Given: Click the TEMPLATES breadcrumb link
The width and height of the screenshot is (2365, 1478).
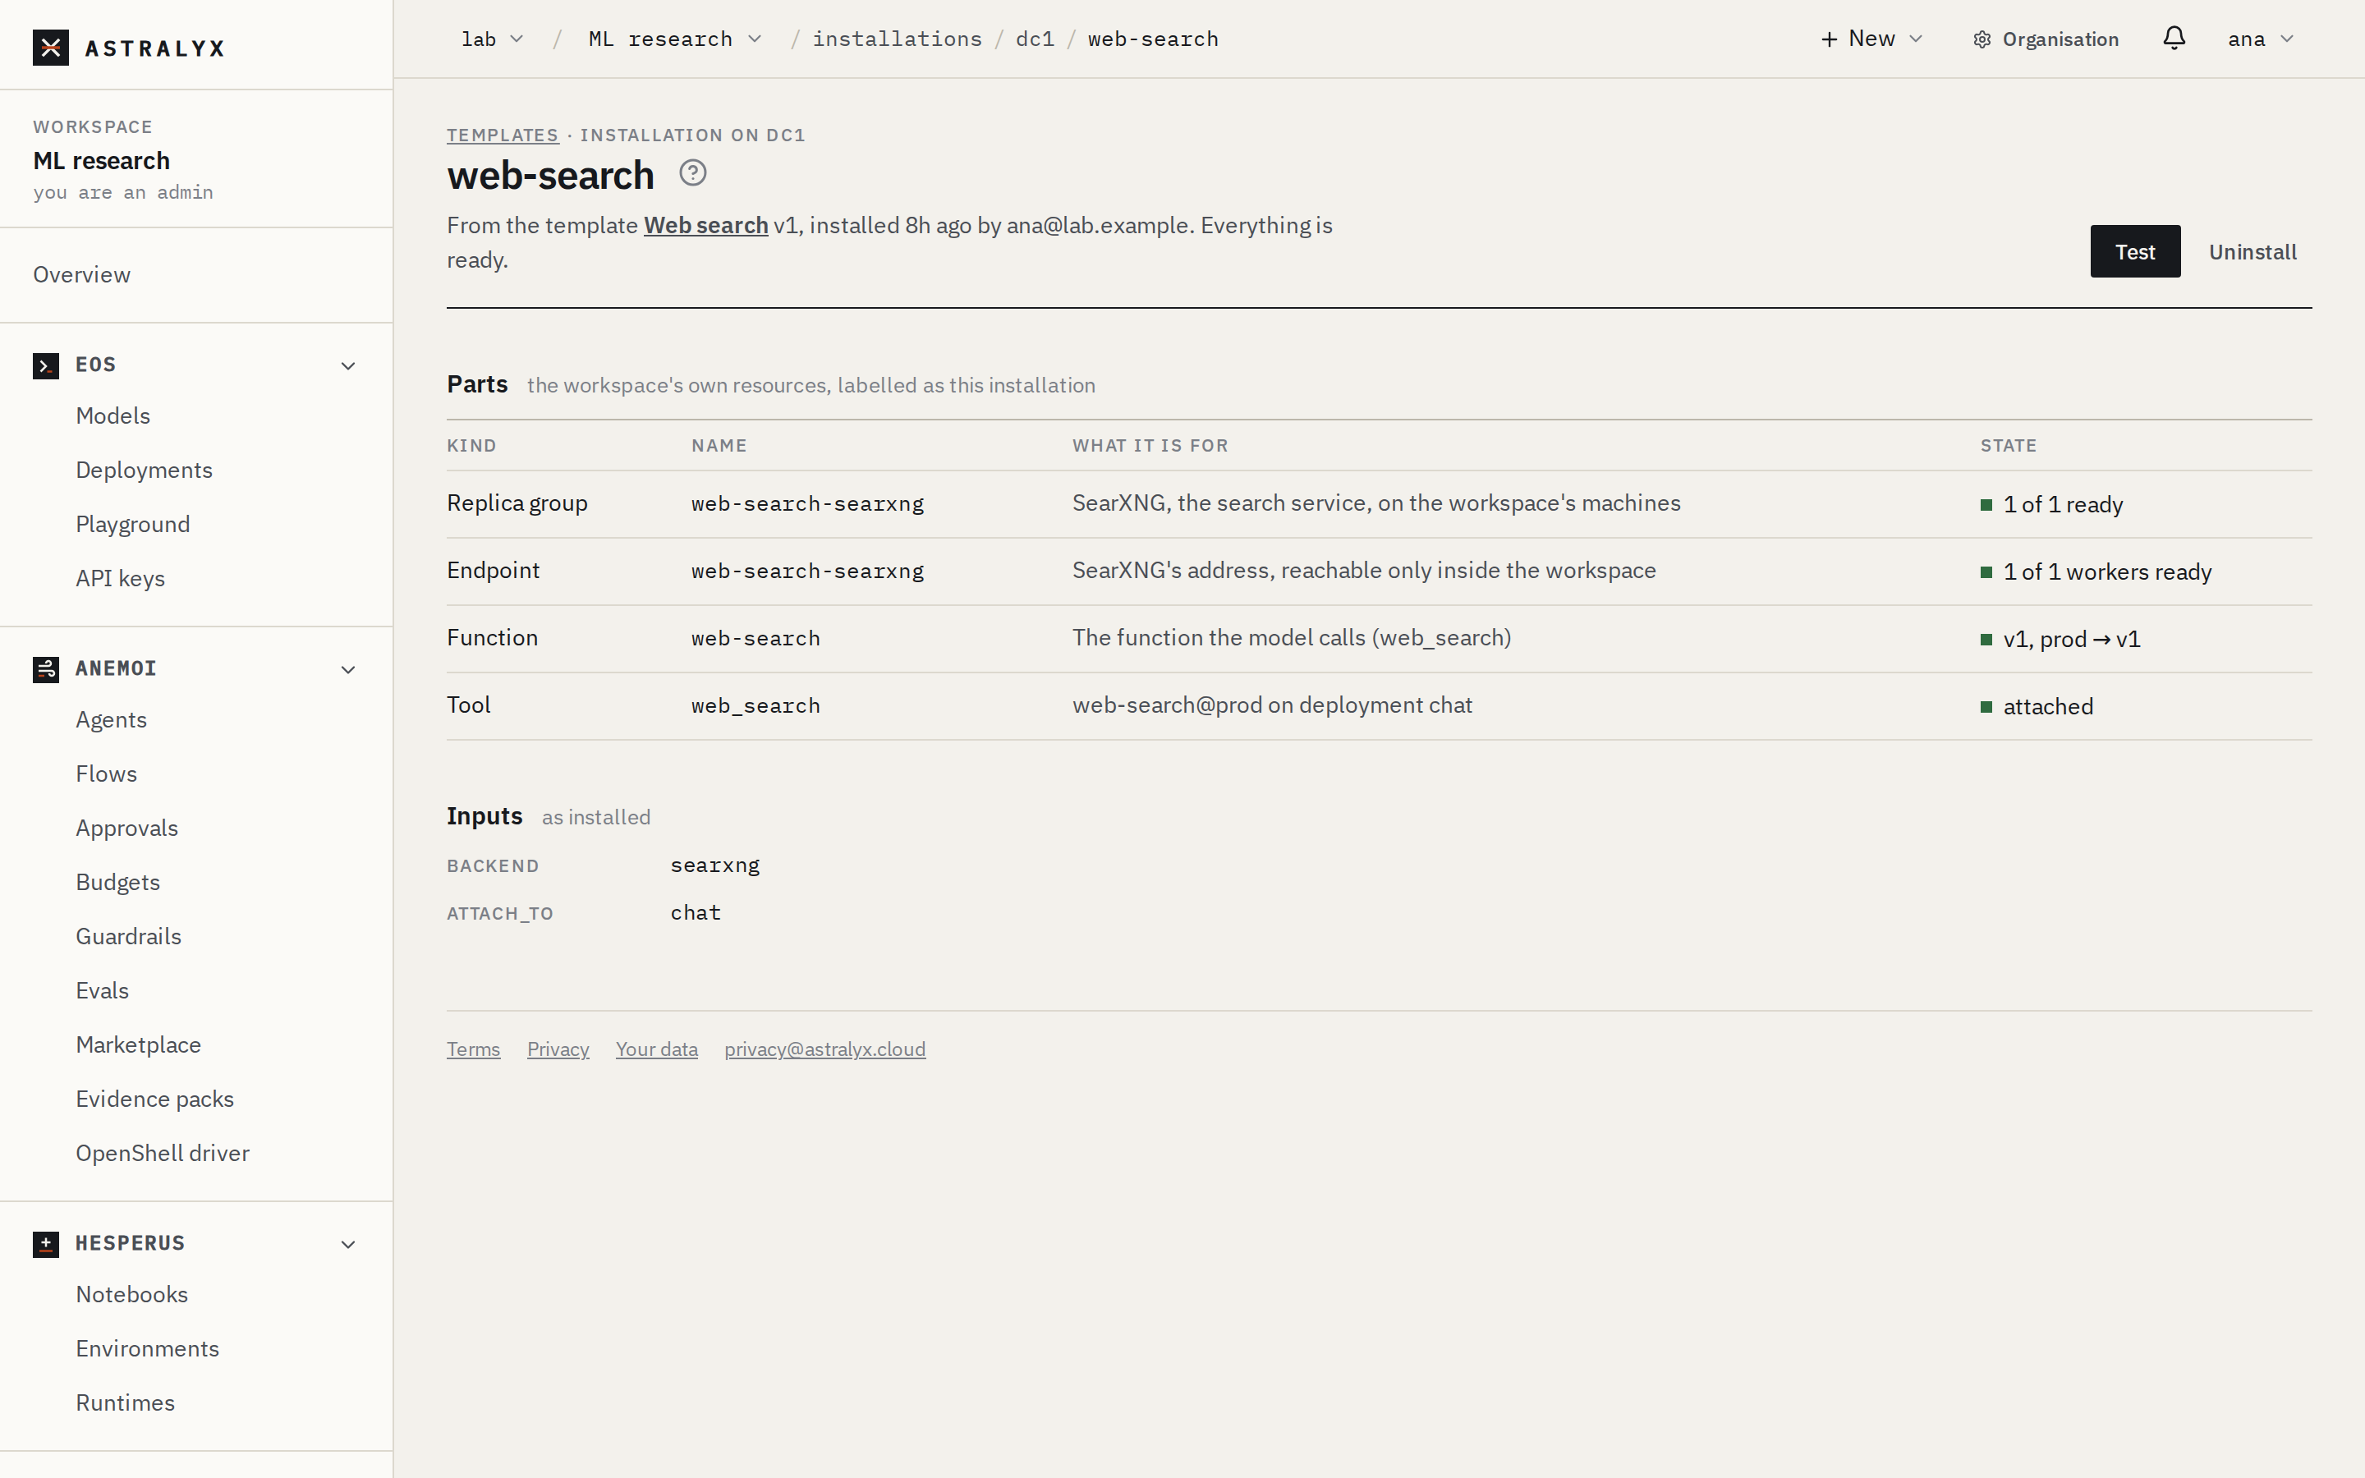Looking at the screenshot, I should tap(503, 135).
